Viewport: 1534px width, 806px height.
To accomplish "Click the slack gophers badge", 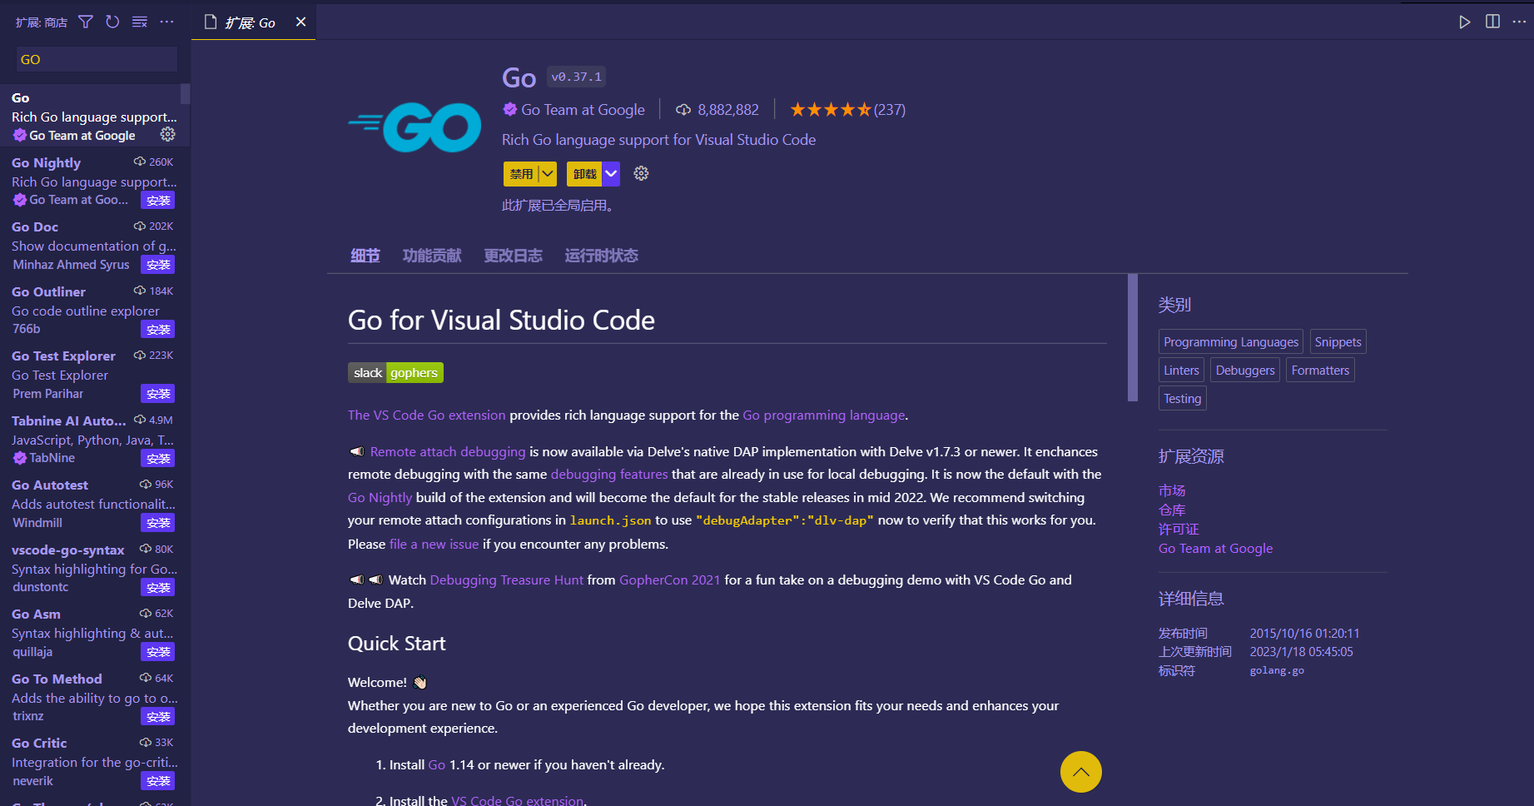I will (395, 373).
